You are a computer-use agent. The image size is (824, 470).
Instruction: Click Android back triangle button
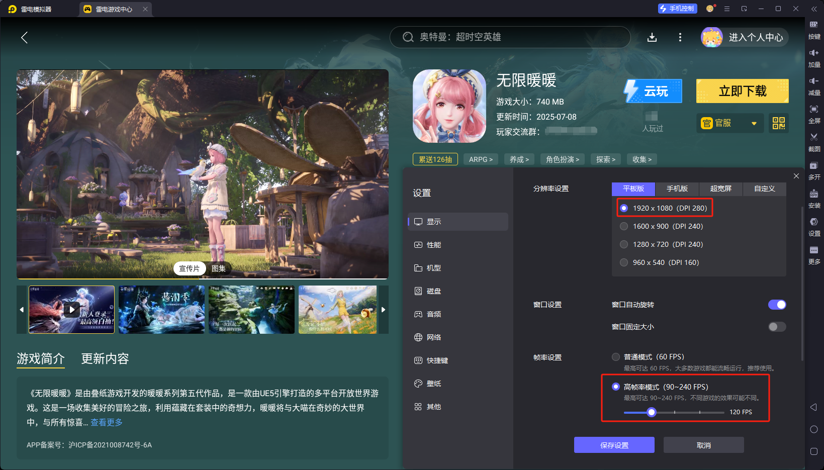coord(814,407)
